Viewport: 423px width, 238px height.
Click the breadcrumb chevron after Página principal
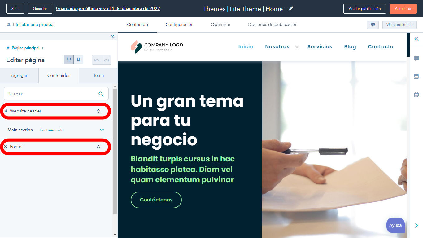(x=42, y=48)
